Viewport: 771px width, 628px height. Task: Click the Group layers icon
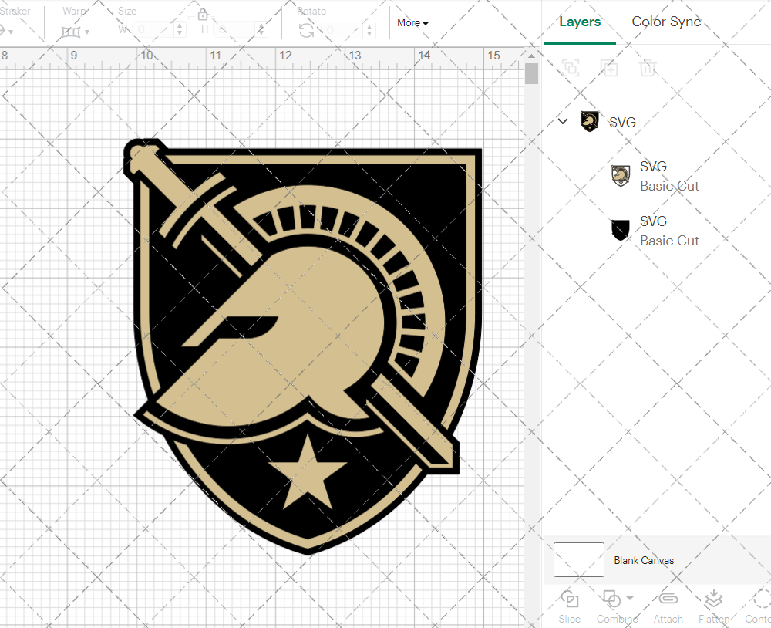[x=571, y=67]
